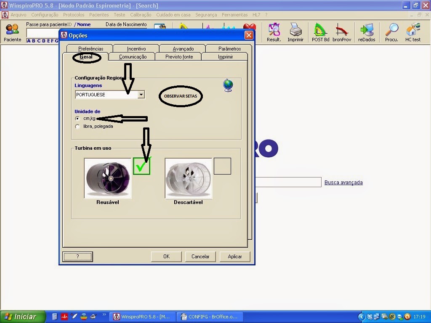
Task: Select the libra, polegada radio button
Action: 77,127
